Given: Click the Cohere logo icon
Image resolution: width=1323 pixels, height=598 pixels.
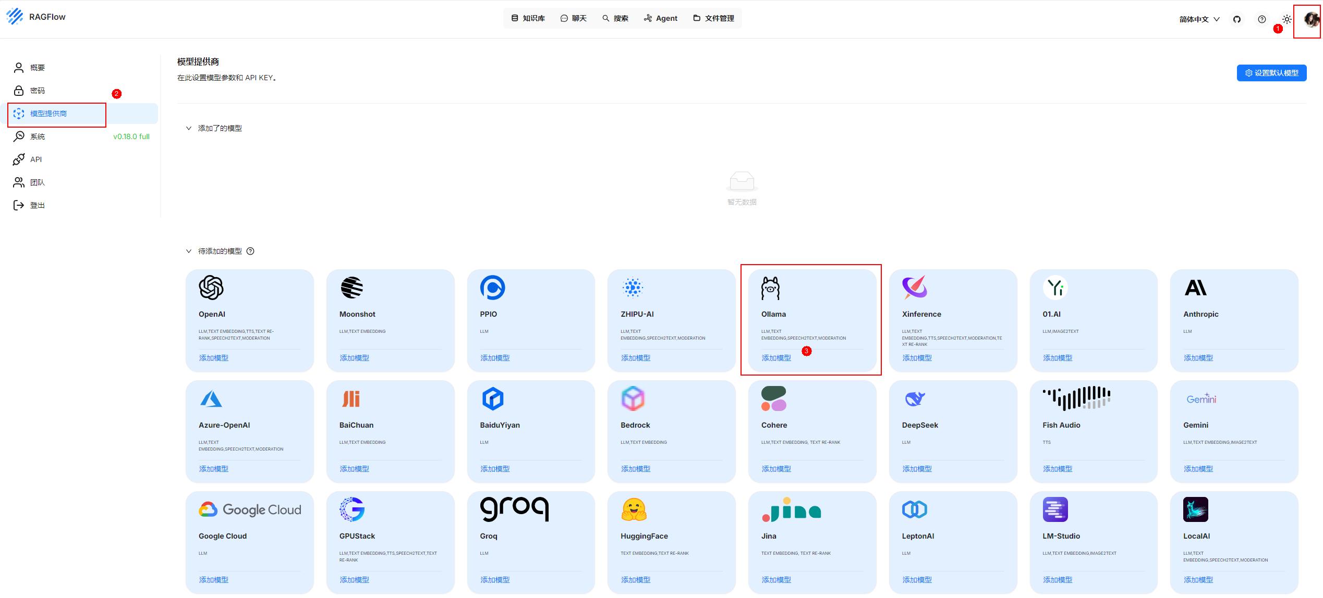Looking at the screenshot, I should 774,399.
